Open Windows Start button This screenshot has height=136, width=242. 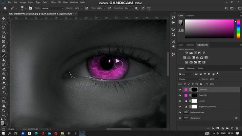point(3,133)
